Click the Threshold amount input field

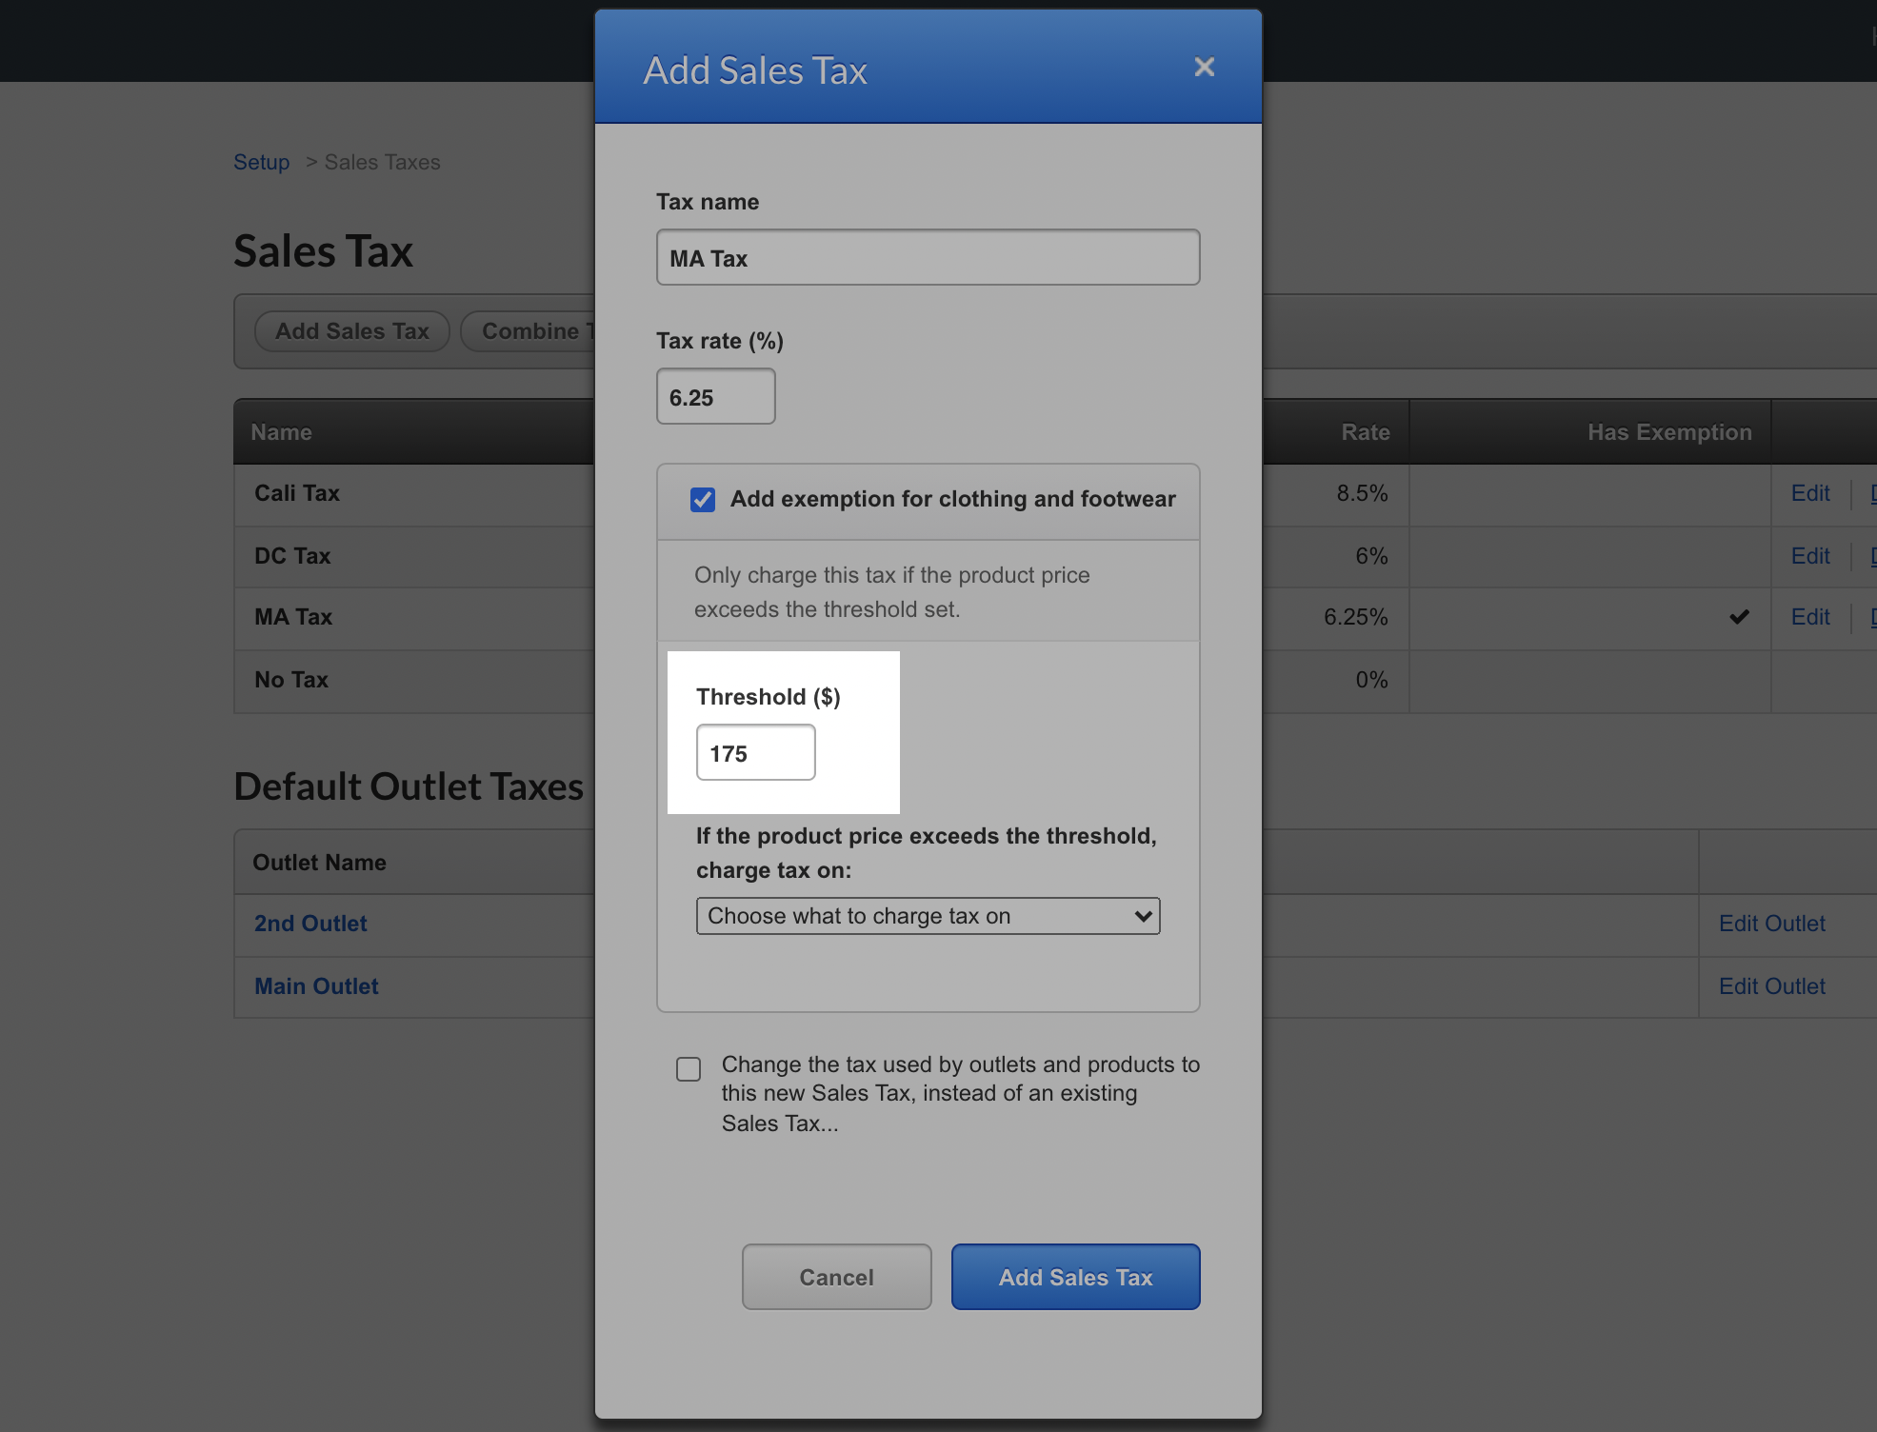[755, 753]
